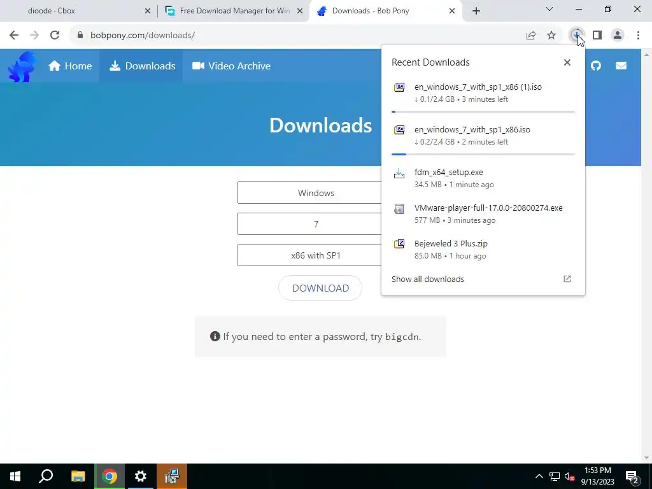Open the share page icon in address bar

click(x=531, y=36)
